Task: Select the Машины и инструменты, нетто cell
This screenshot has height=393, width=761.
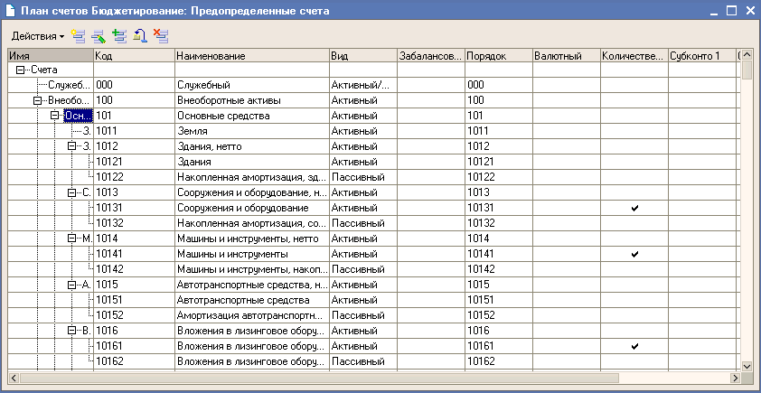Action: click(252, 239)
